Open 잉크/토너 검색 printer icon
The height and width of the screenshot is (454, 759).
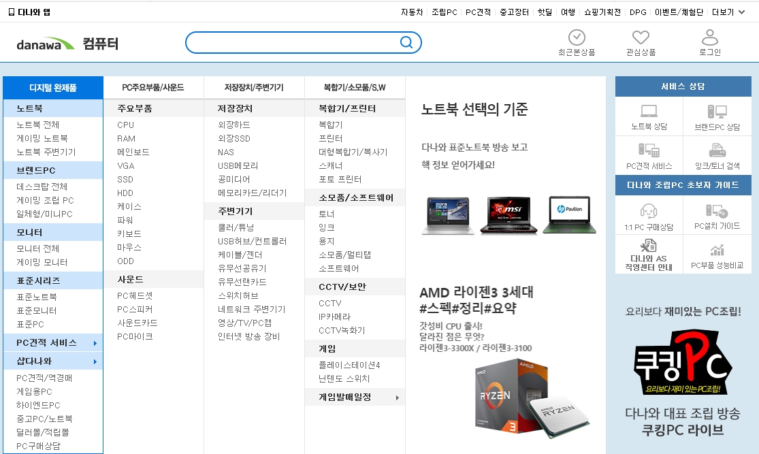click(x=717, y=150)
